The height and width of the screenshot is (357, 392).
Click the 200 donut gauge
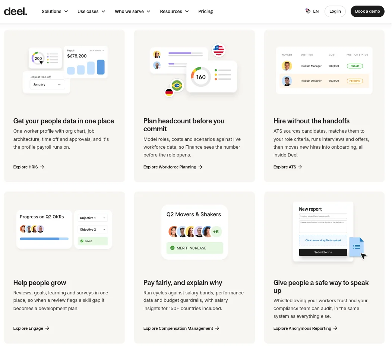38,58
